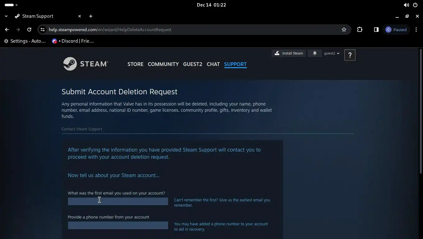The height and width of the screenshot is (239, 423).
Task: Open the GUEST2 profile menu
Action: click(193, 64)
